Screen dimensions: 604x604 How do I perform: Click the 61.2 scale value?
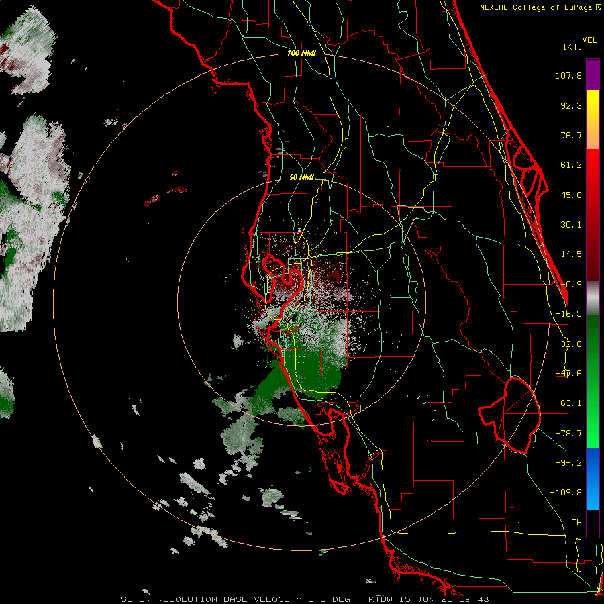pyautogui.click(x=571, y=165)
